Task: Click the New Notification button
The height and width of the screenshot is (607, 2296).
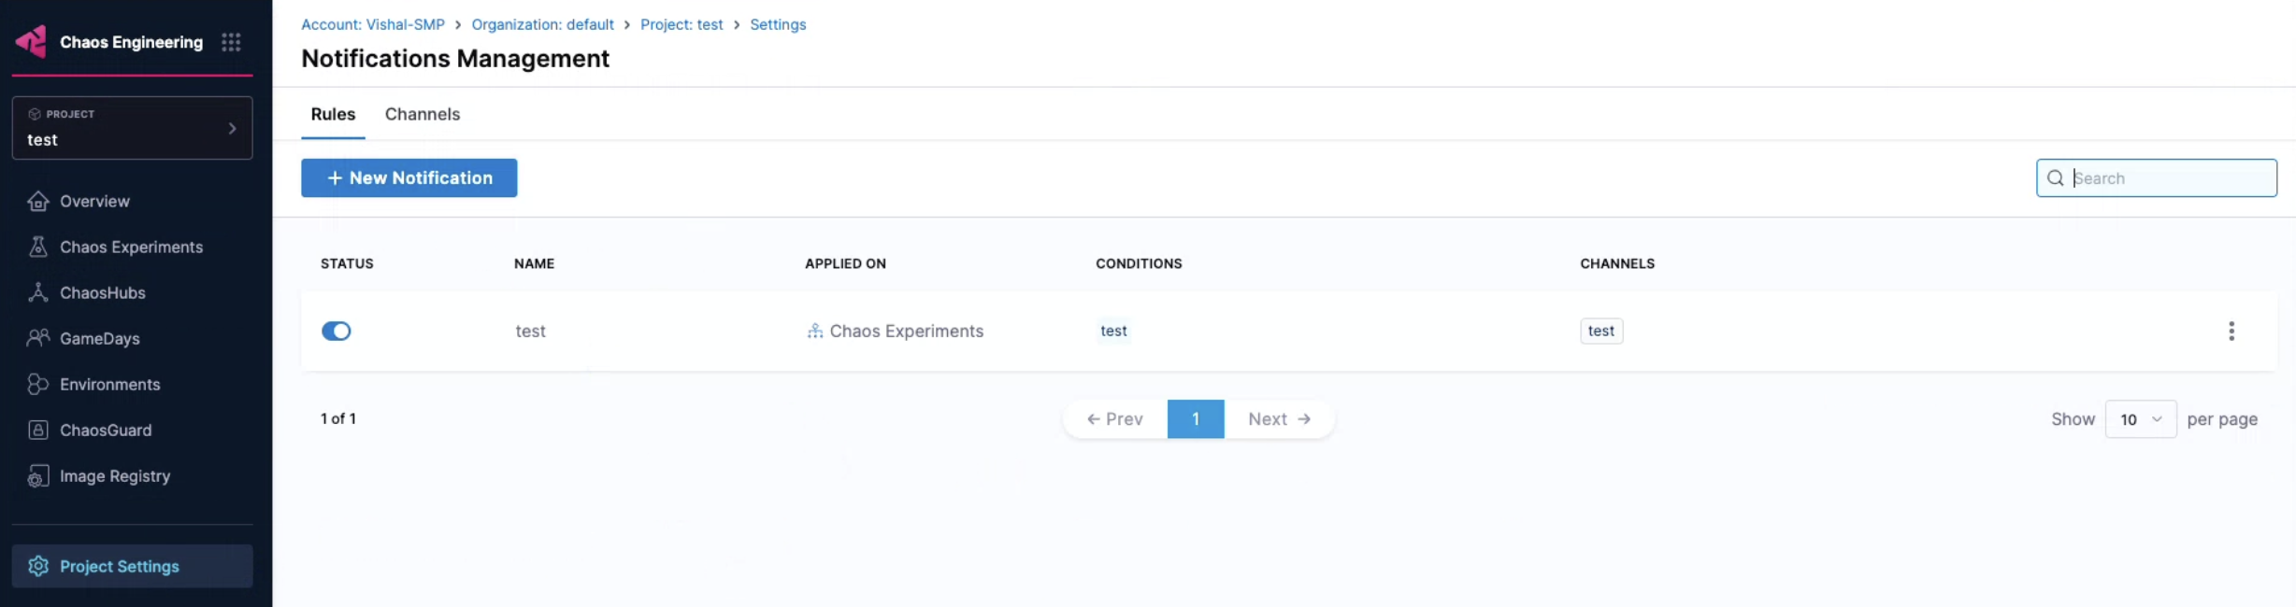Action: click(409, 178)
